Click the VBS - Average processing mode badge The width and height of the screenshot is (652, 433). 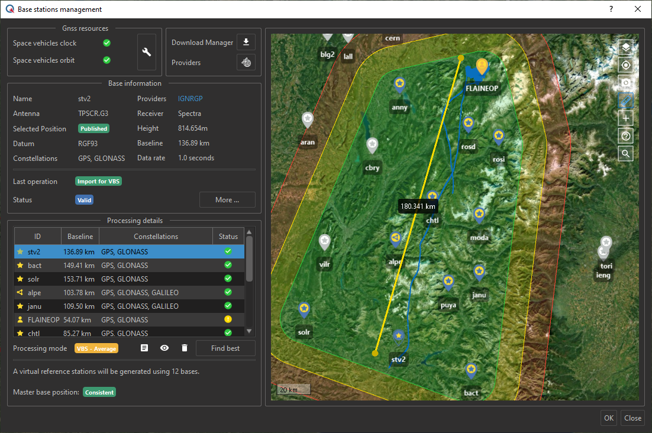pos(96,348)
